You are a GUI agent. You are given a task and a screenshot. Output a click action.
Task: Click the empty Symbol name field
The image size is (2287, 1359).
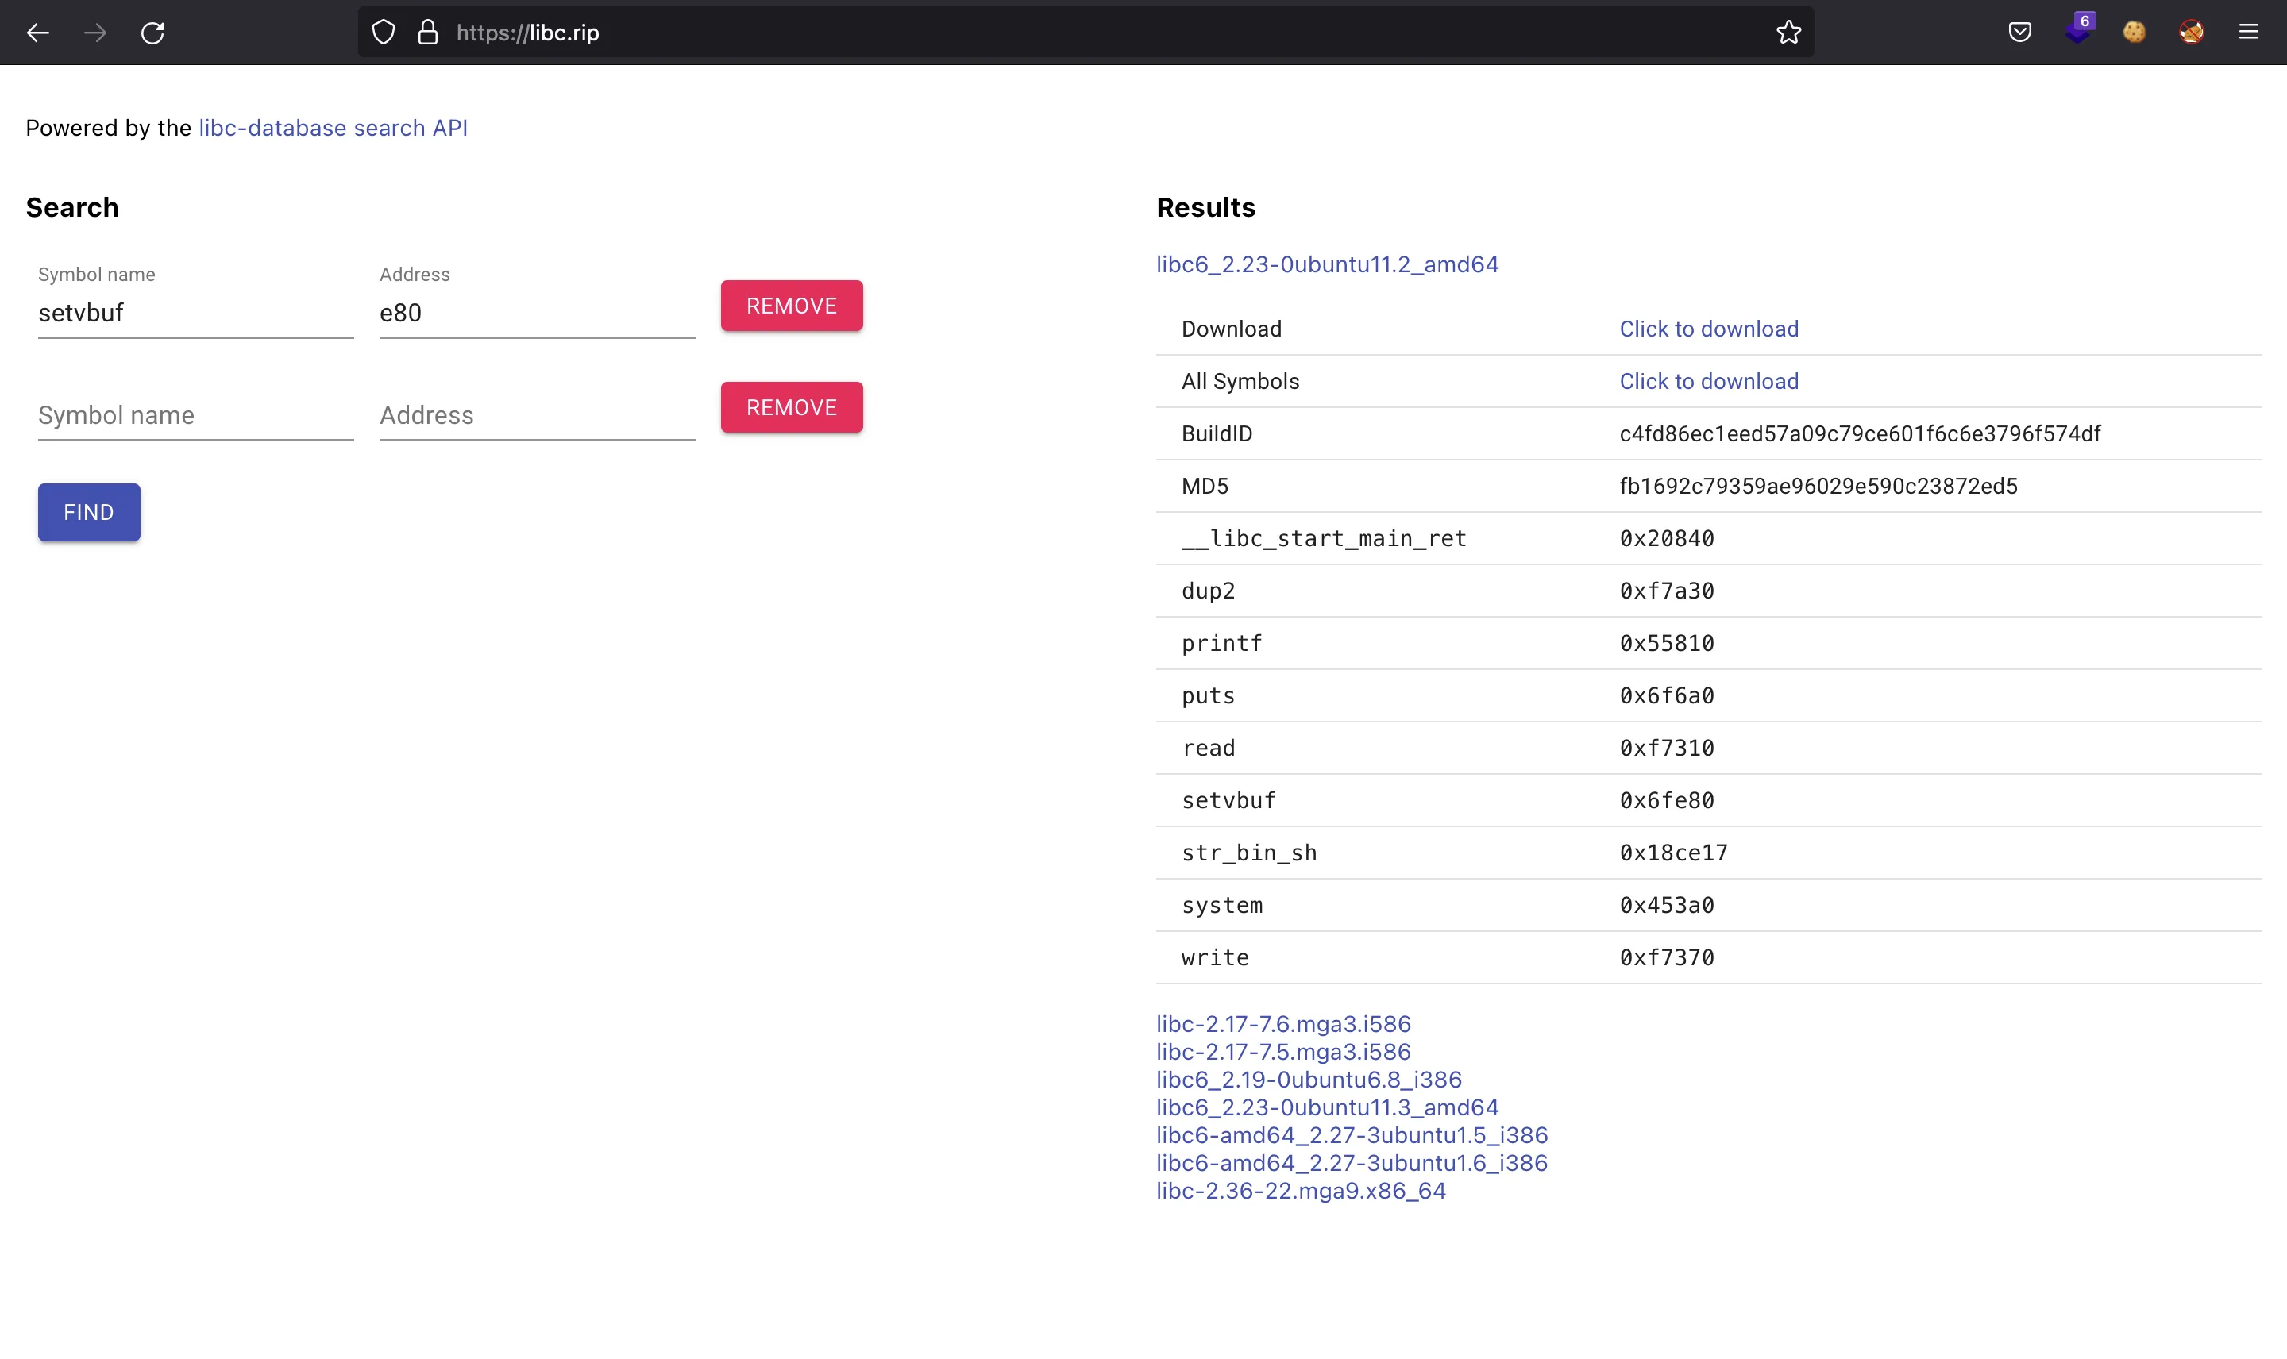pos(195,416)
